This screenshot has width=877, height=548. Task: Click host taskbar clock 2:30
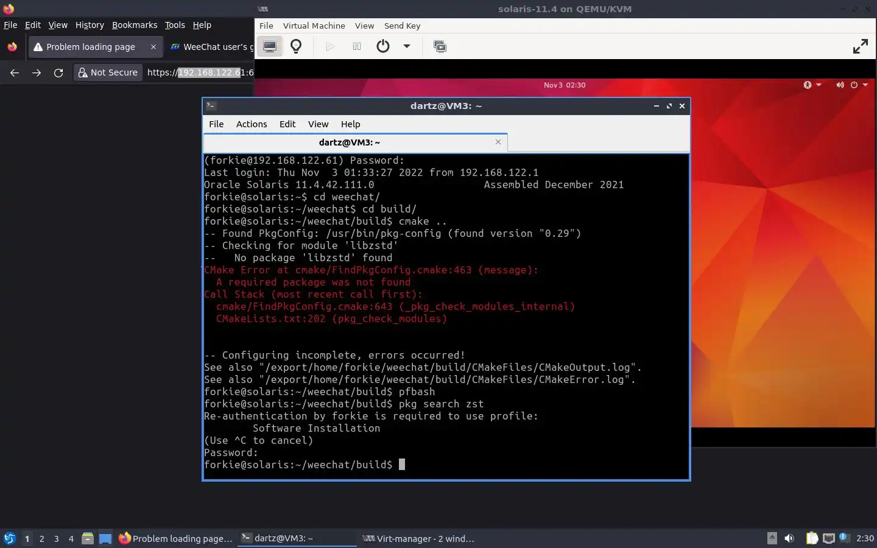pyautogui.click(x=865, y=538)
